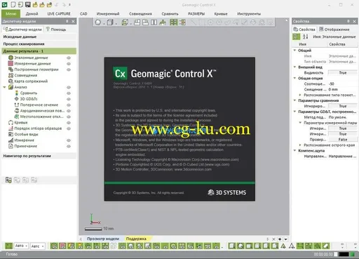Open the Помощь tab in left panel
Image resolution: width=359 pixels, height=259 pixels.
(x=56, y=29)
